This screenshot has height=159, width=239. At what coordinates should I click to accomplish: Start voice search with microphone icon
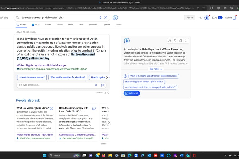(x=101, y=18)
